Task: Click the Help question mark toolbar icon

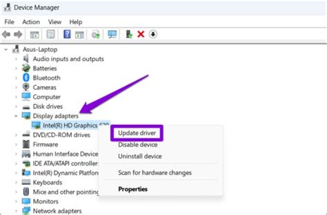Action: click(x=67, y=34)
